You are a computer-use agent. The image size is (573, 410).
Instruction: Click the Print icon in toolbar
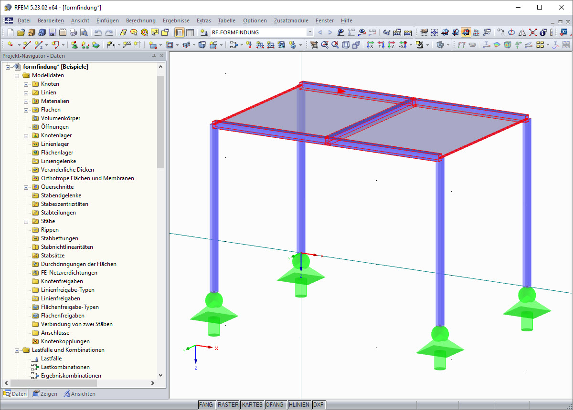73,32
